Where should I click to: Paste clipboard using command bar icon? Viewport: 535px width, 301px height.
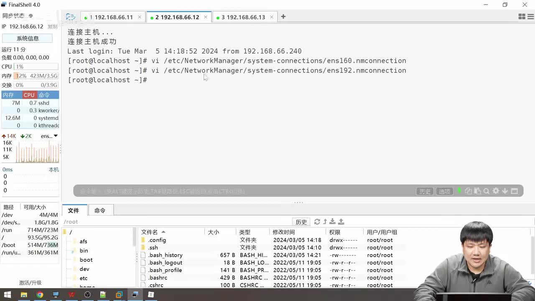pyautogui.click(x=477, y=191)
